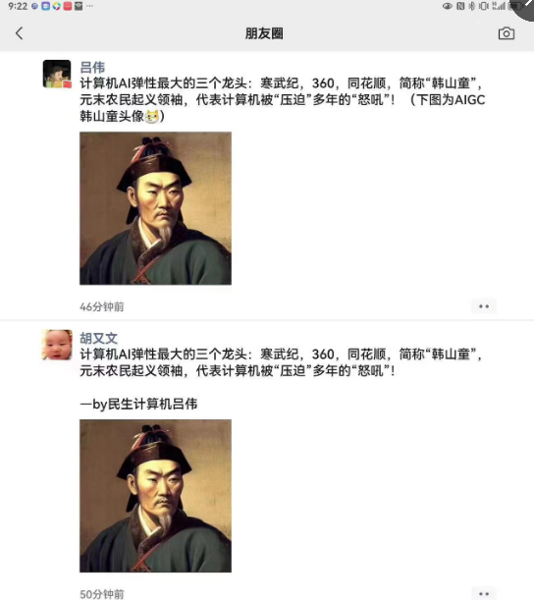Tap the 50分钟前 timestamp

102,594
